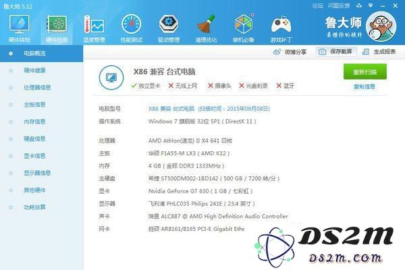Select 硬件检测 hardware detection icon

coord(57,24)
